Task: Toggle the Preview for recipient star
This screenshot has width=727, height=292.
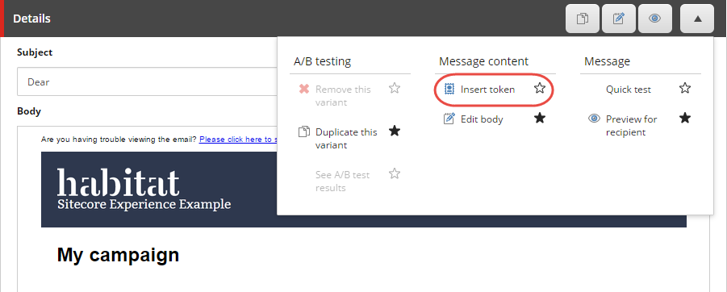Action: (685, 118)
